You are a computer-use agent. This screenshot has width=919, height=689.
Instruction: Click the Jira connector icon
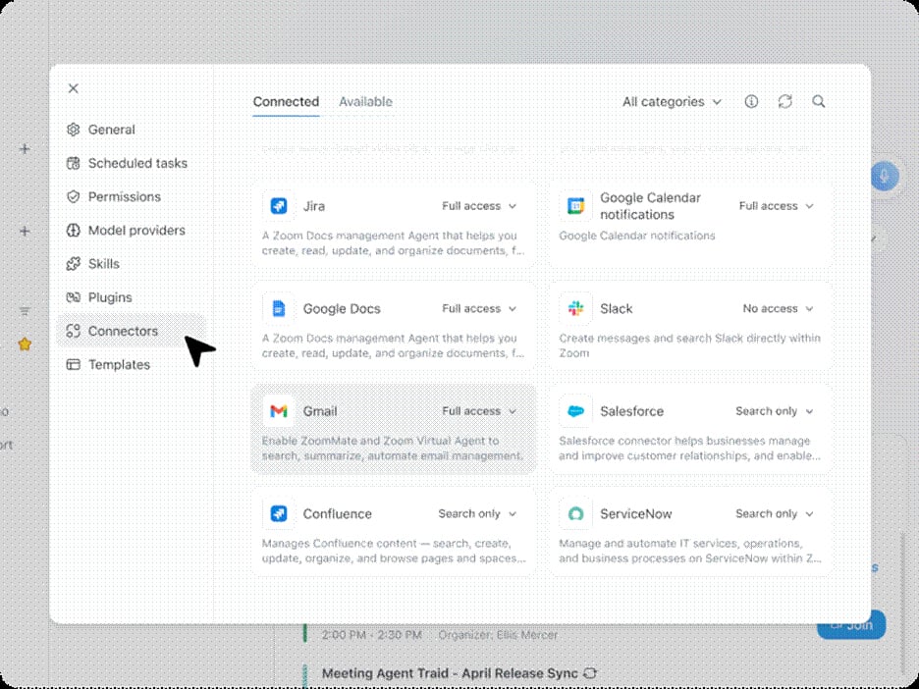coord(279,206)
